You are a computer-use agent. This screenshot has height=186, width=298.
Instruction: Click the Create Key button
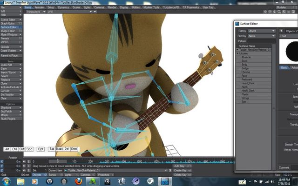click(182, 170)
